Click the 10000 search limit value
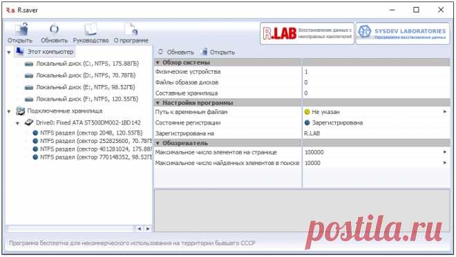 pos(312,163)
